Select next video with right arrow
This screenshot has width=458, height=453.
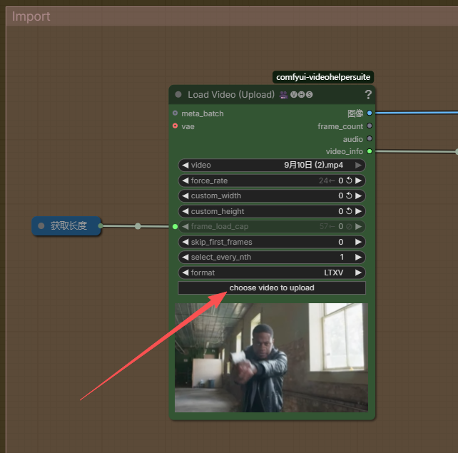pos(358,165)
